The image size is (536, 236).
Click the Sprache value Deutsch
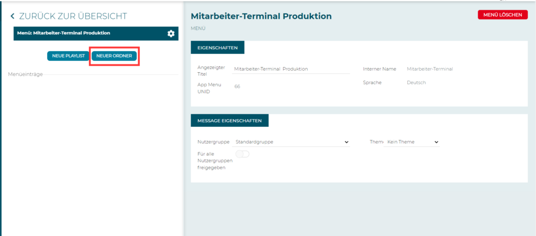(x=416, y=83)
